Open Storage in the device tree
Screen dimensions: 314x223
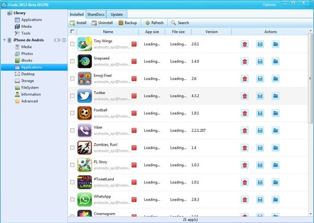coord(24,81)
